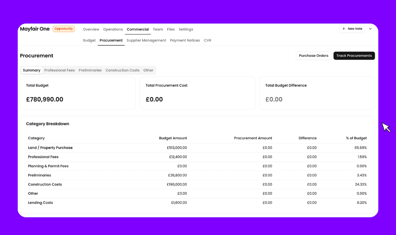Open the Payment Notices sub-tab
This screenshot has height=235, width=396.
(185, 40)
